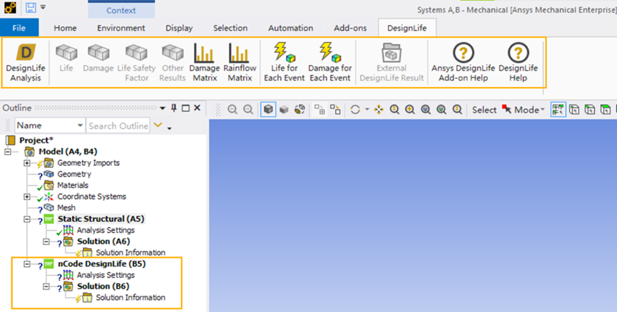Screen dimensions: 617x312
Task: Switch to the Display tab
Action: tap(179, 28)
